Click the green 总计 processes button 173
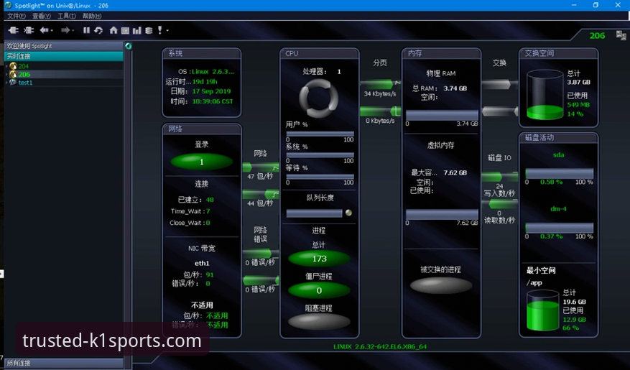 point(320,259)
